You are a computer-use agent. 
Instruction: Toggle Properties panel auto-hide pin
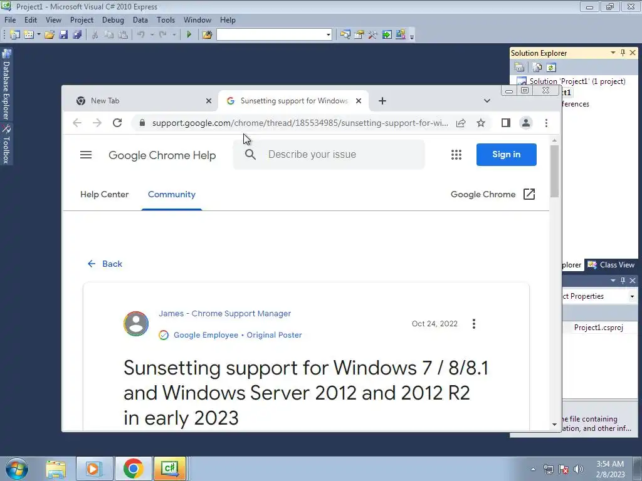pyautogui.click(x=623, y=281)
